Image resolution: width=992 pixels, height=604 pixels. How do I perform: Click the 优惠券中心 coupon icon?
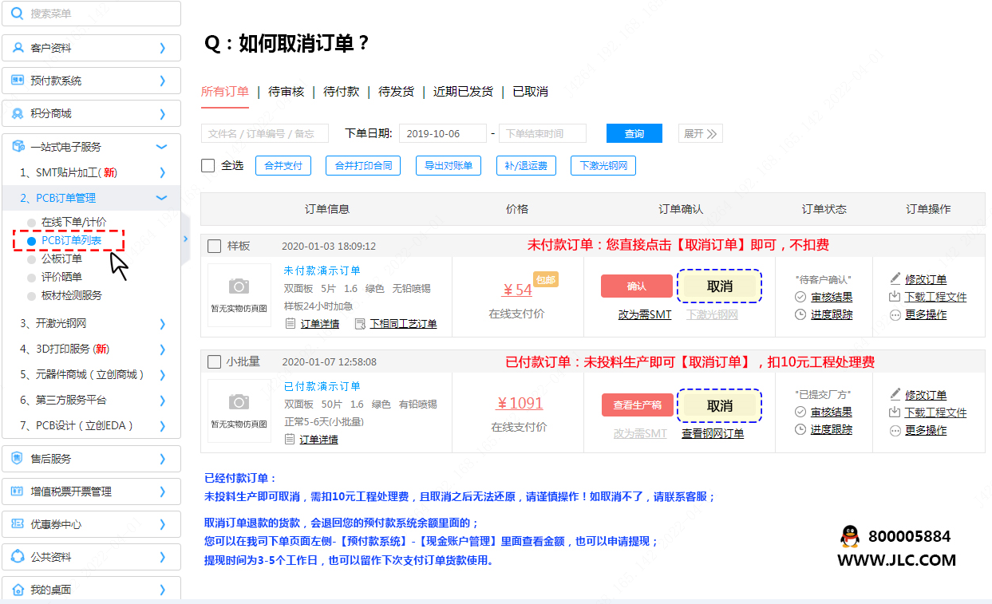click(18, 524)
